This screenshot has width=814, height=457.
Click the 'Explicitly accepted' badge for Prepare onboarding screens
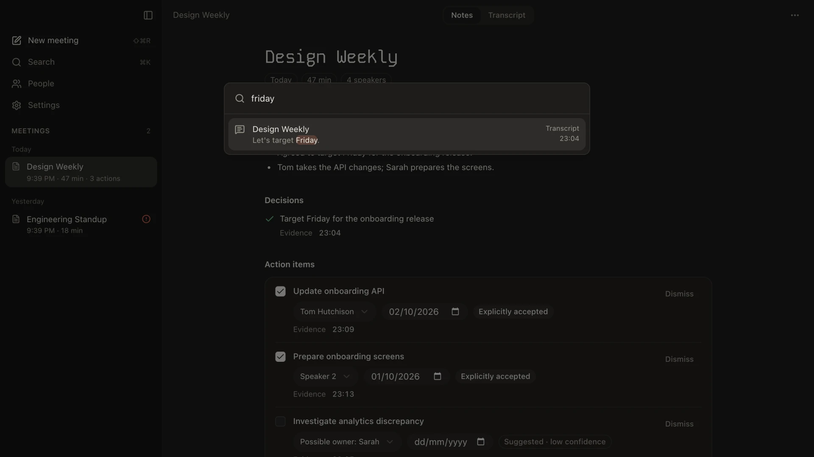495,376
